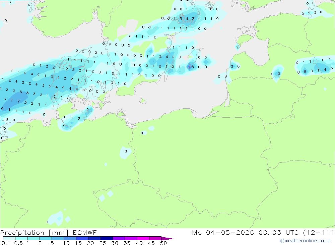Click the "25" legend scale label
The width and height of the screenshot is (335, 245).
pyautogui.click(x=103, y=243)
